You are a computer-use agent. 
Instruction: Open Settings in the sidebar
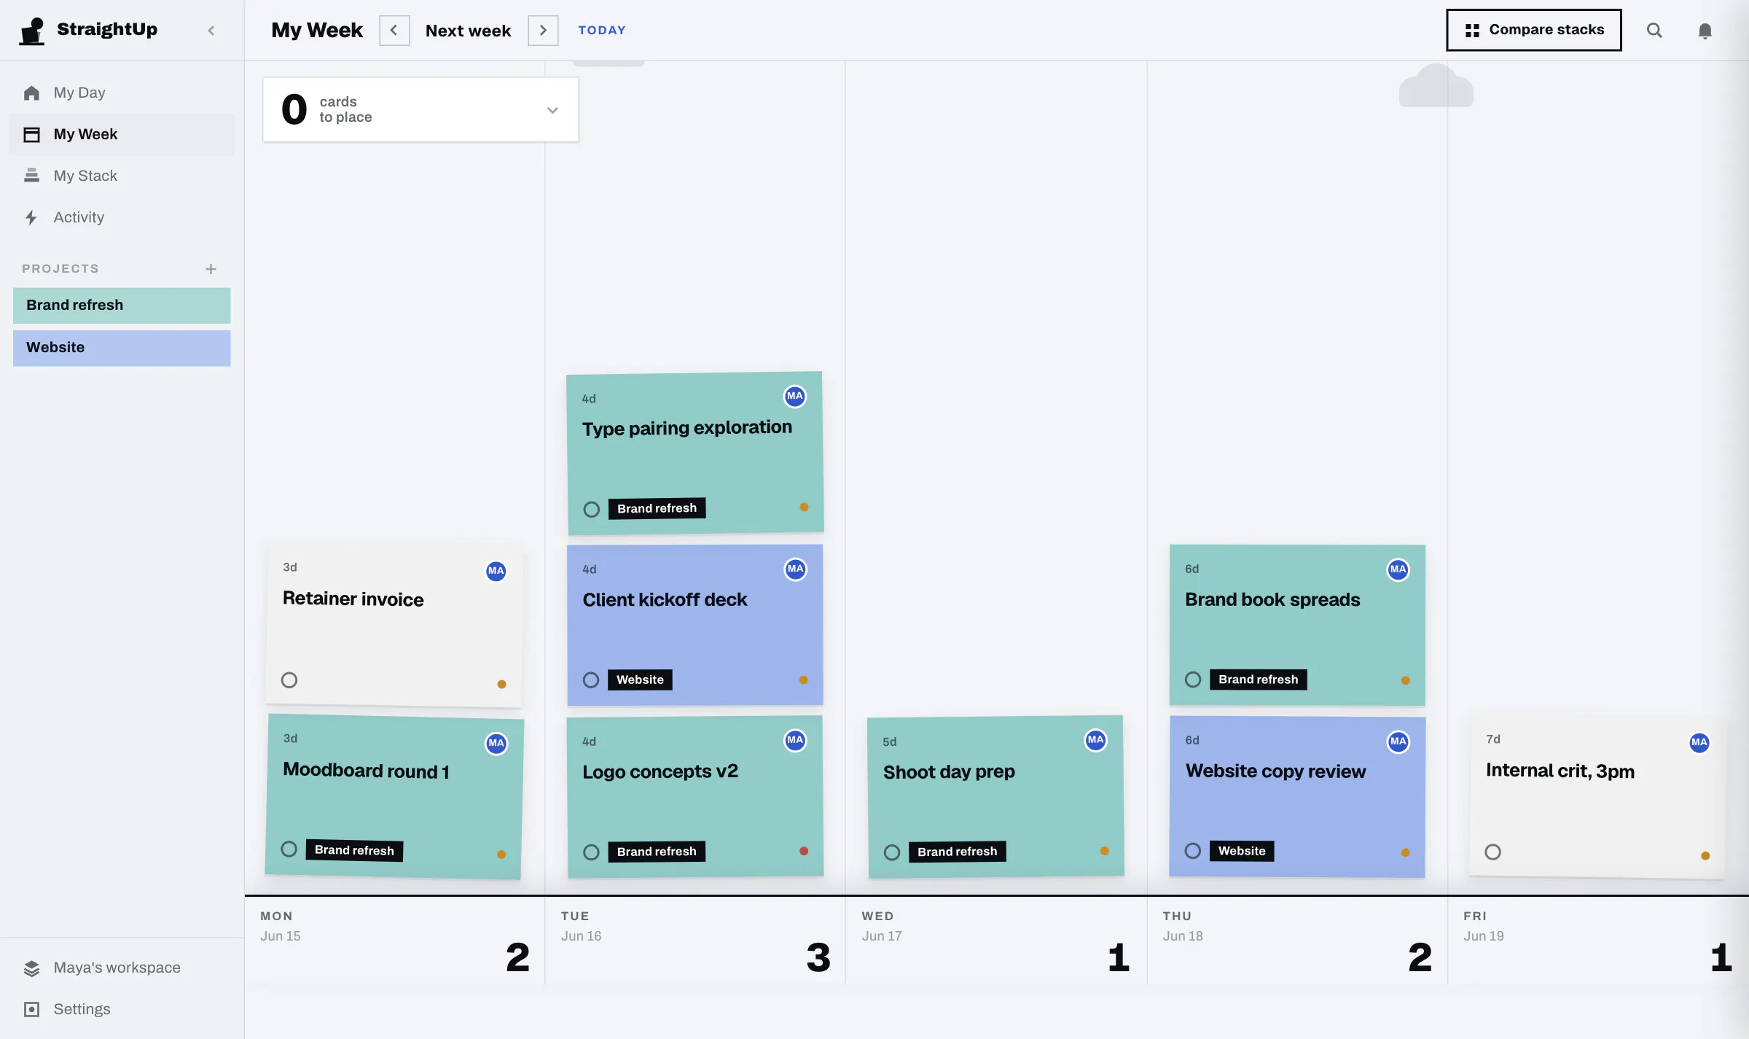(121, 1009)
